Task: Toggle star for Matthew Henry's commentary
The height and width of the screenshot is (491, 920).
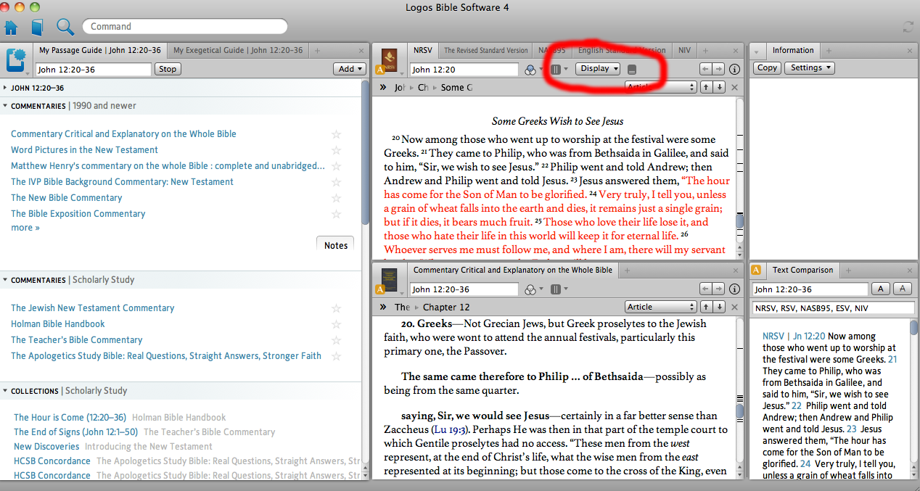Action: pos(336,166)
